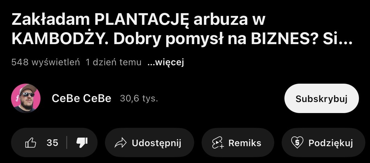The height and width of the screenshot is (163, 370).
Task: Subscribe using the Subskrybuj button
Action: 322,99
